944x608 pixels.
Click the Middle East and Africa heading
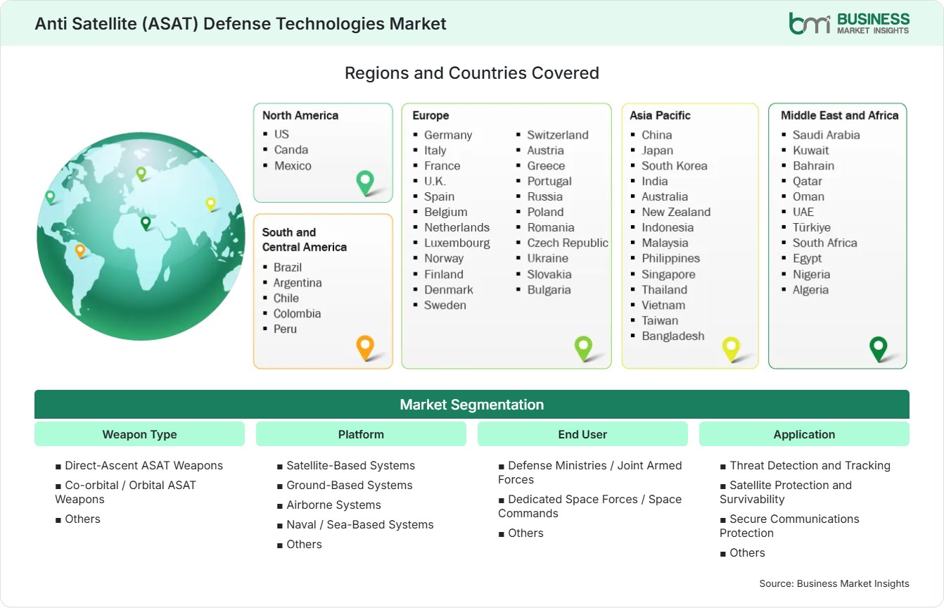(x=840, y=115)
